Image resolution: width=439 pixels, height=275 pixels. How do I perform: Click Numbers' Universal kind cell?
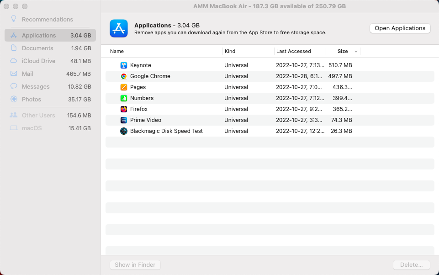click(236, 98)
